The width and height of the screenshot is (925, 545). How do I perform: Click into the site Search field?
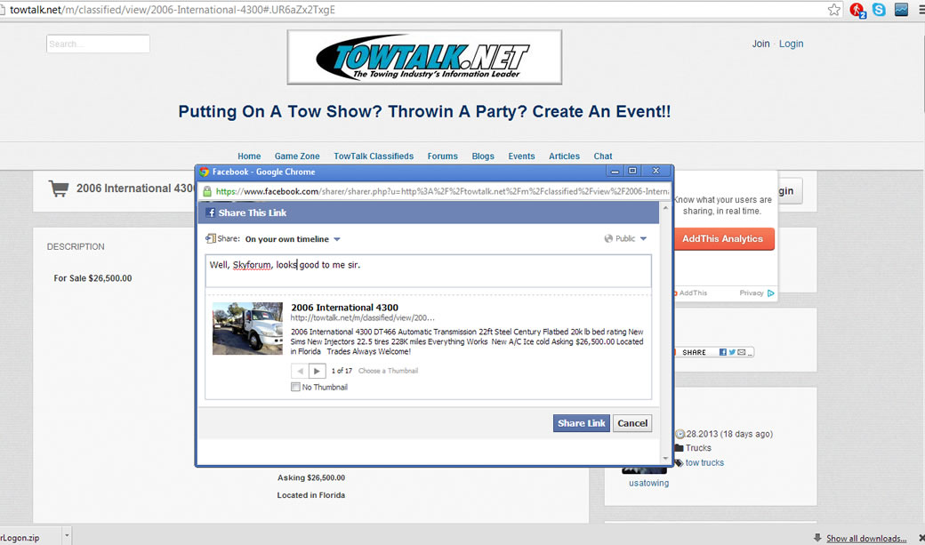[x=98, y=44]
